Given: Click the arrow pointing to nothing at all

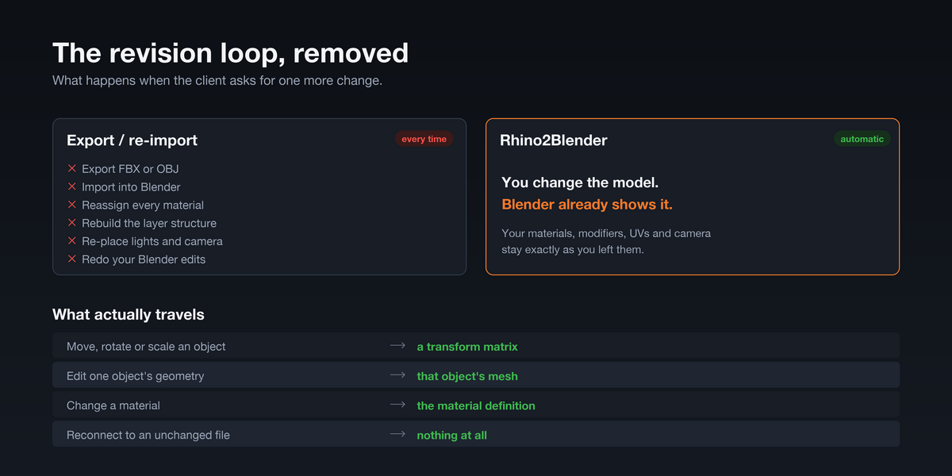Looking at the screenshot, I should 397,434.
